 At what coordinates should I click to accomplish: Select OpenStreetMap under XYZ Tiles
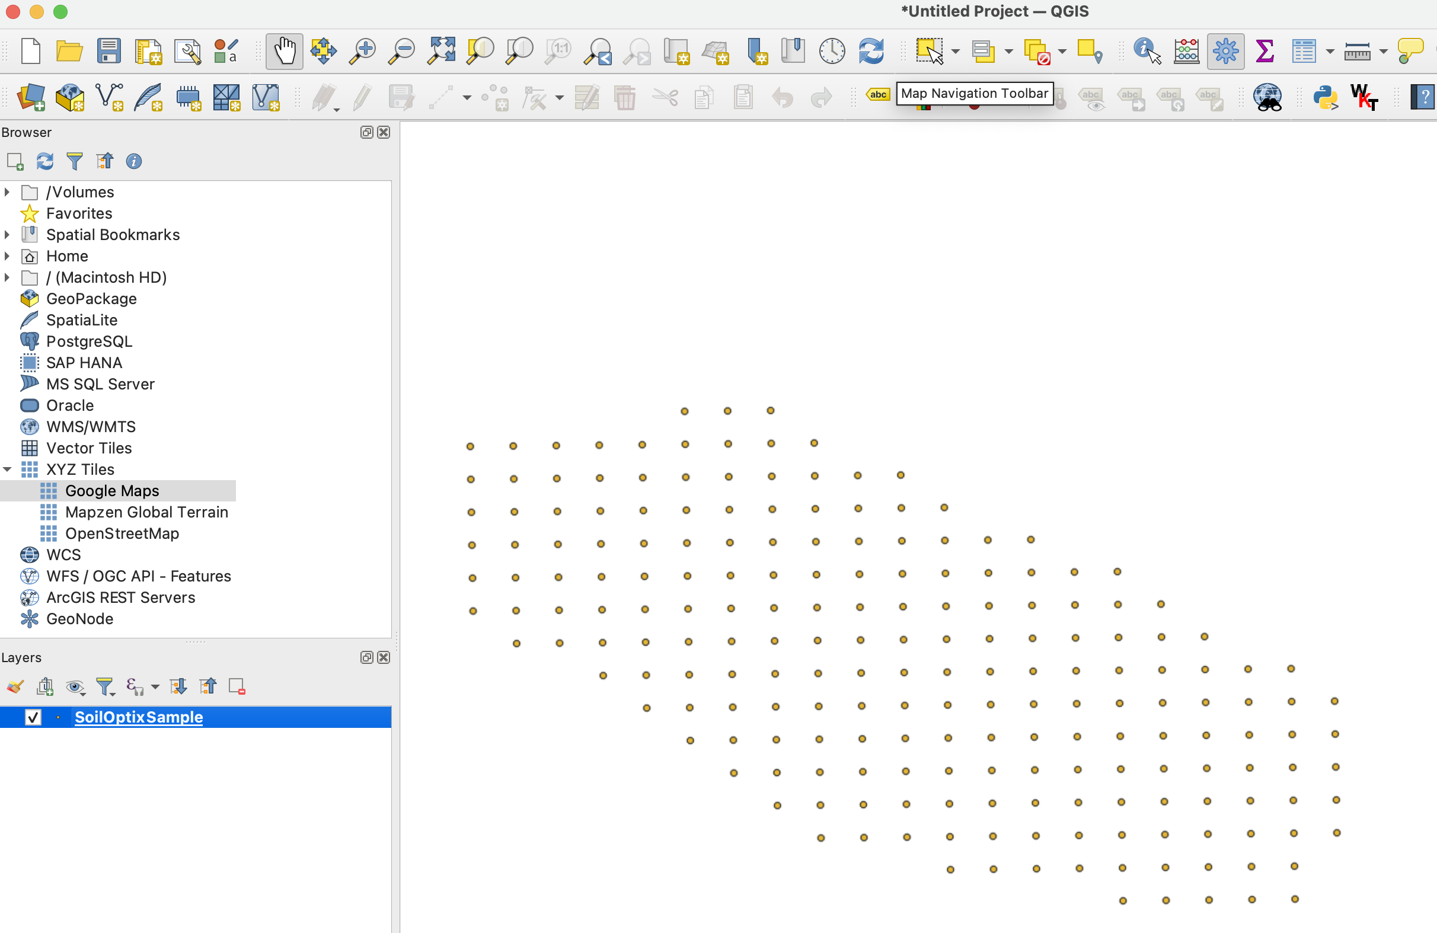click(x=122, y=533)
